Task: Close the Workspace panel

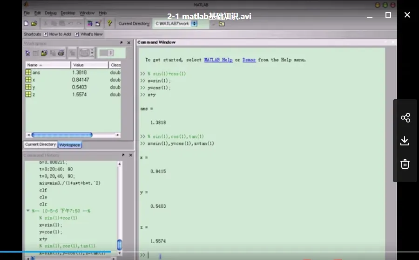Action: 129,43
